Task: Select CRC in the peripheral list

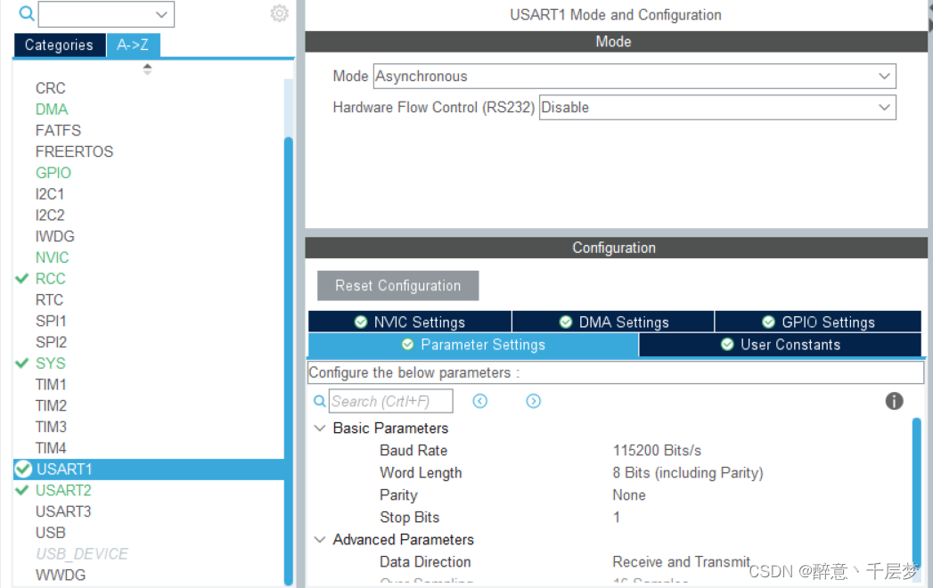Action: coord(51,88)
